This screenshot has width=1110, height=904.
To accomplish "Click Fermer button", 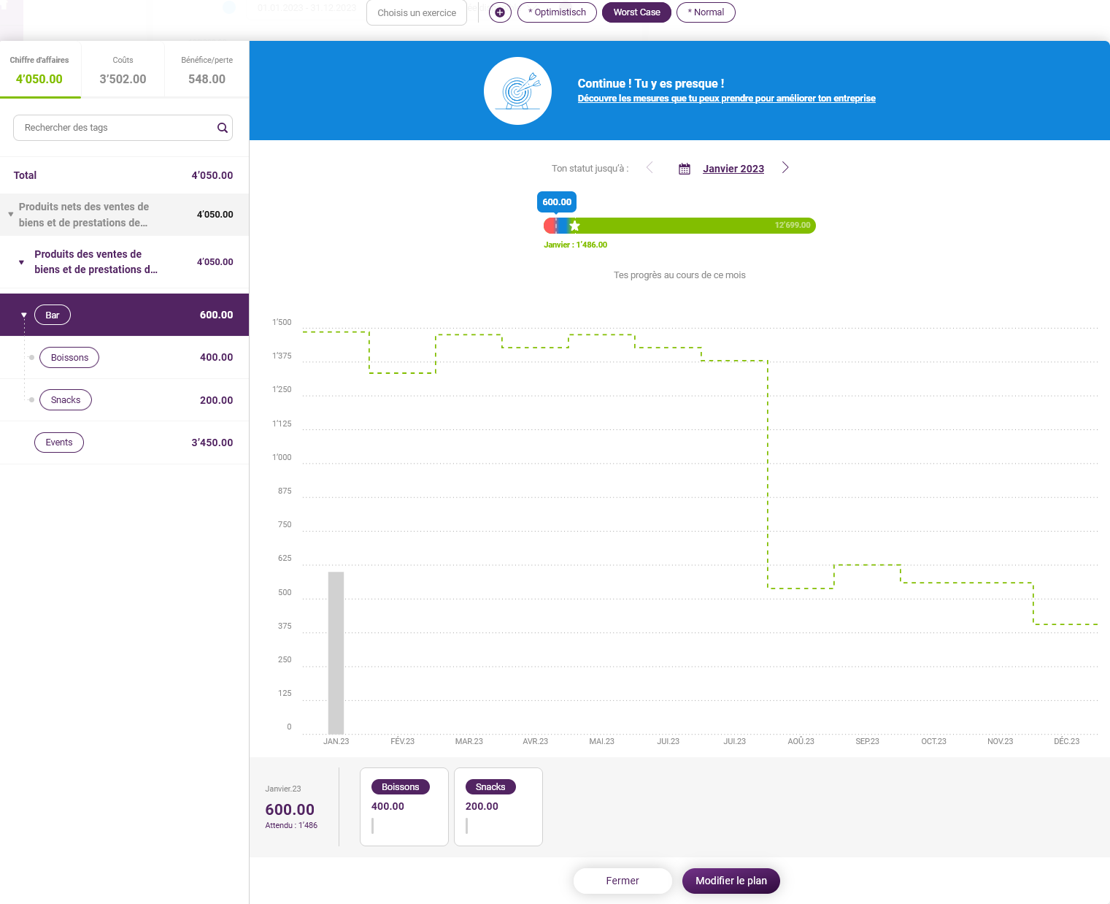I will 623,881.
